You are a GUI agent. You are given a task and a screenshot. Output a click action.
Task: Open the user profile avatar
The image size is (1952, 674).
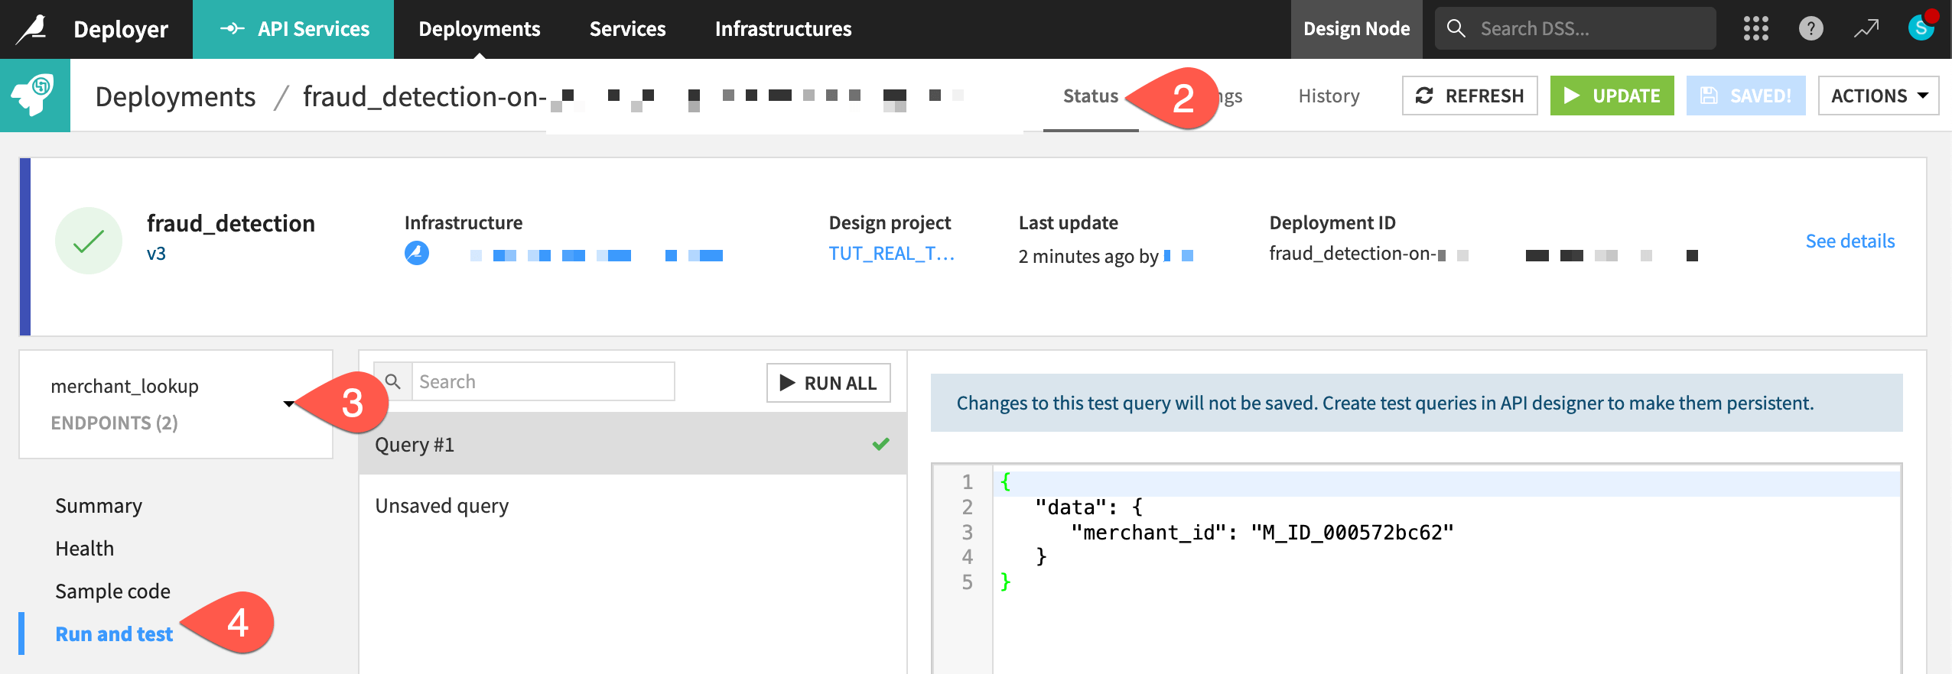point(1921,28)
